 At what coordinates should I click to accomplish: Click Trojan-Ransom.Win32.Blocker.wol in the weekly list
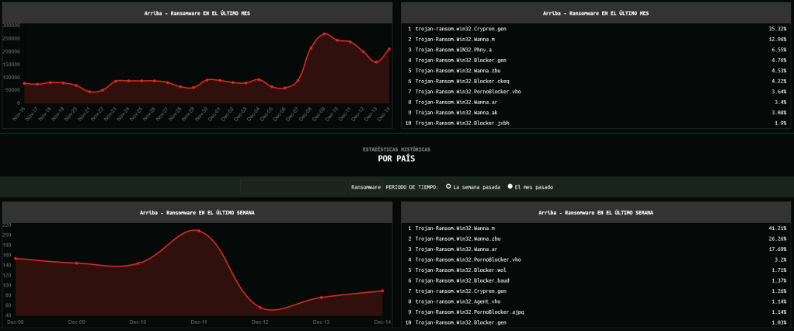(x=462, y=270)
